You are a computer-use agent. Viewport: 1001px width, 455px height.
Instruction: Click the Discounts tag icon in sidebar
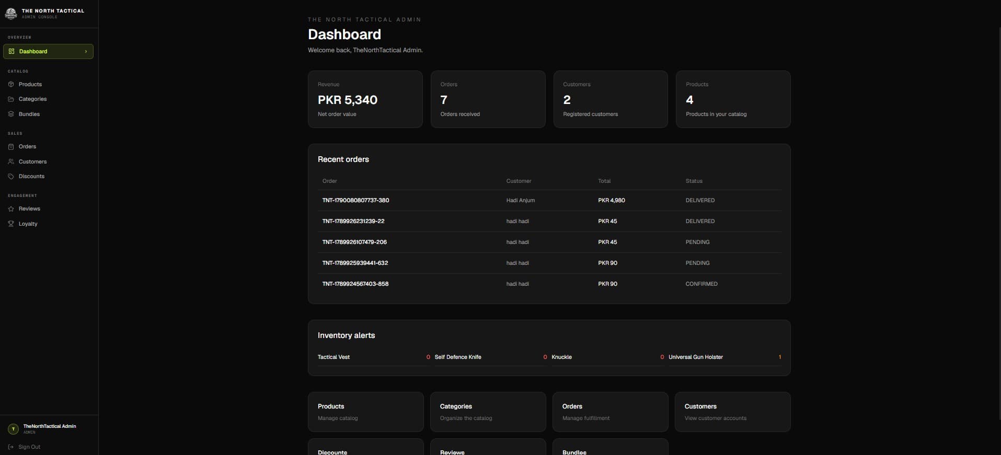[x=11, y=176]
